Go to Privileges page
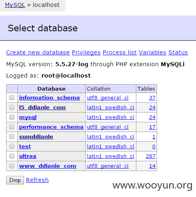The width and height of the screenshot is (196, 197). (x=86, y=52)
